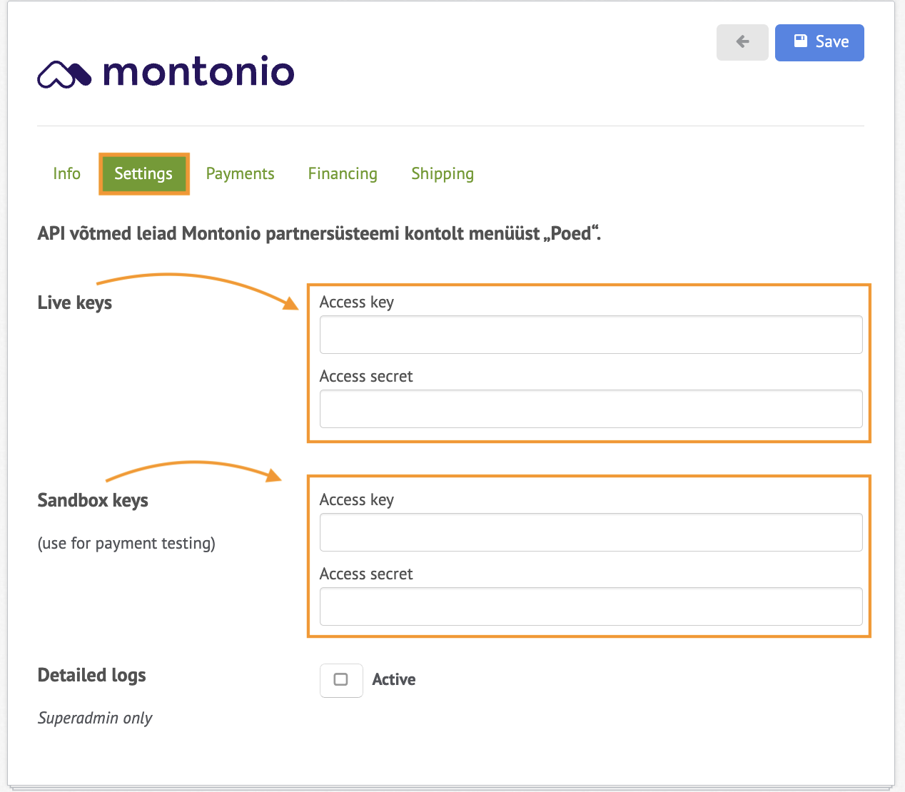Focus the Sandbox Access secret field
The height and width of the screenshot is (792, 905).
[x=591, y=606]
